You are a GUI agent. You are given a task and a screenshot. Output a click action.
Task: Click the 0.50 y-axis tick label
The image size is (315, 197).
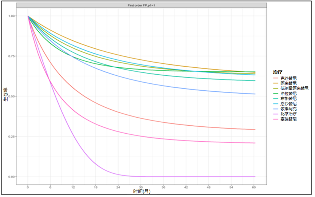pos(12,96)
